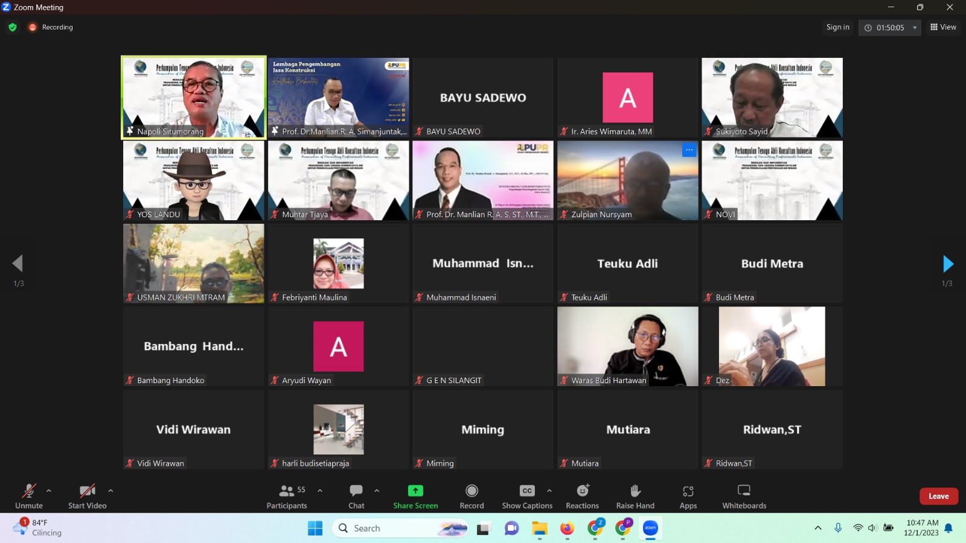The height and width of the screenshot is (543, 966).
Task: Start recording with the Record button
Action: [472, 491]
